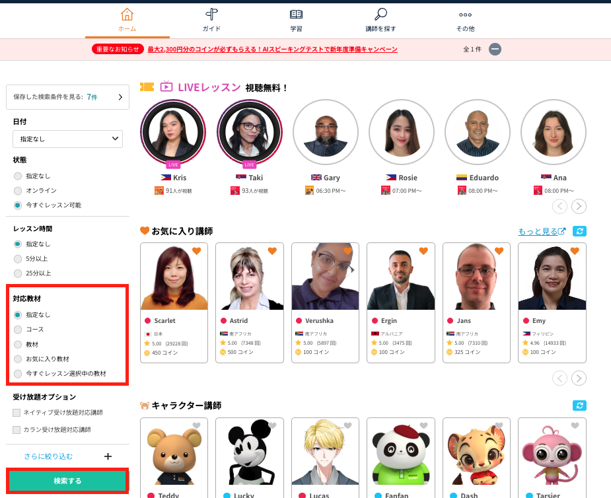Image resolution: width=611 pixels, height=498 pixels.
Task: Click the refresh icon beside お気に入り講師
Action: click(580, 231)
